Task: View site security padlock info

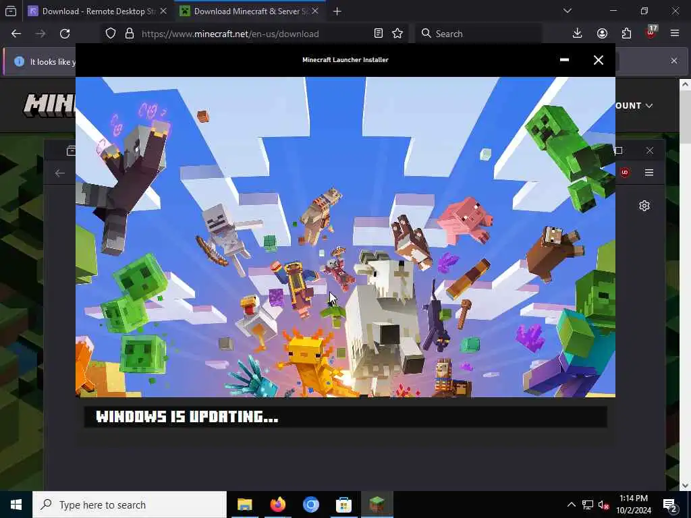Action: pos(129,34)
